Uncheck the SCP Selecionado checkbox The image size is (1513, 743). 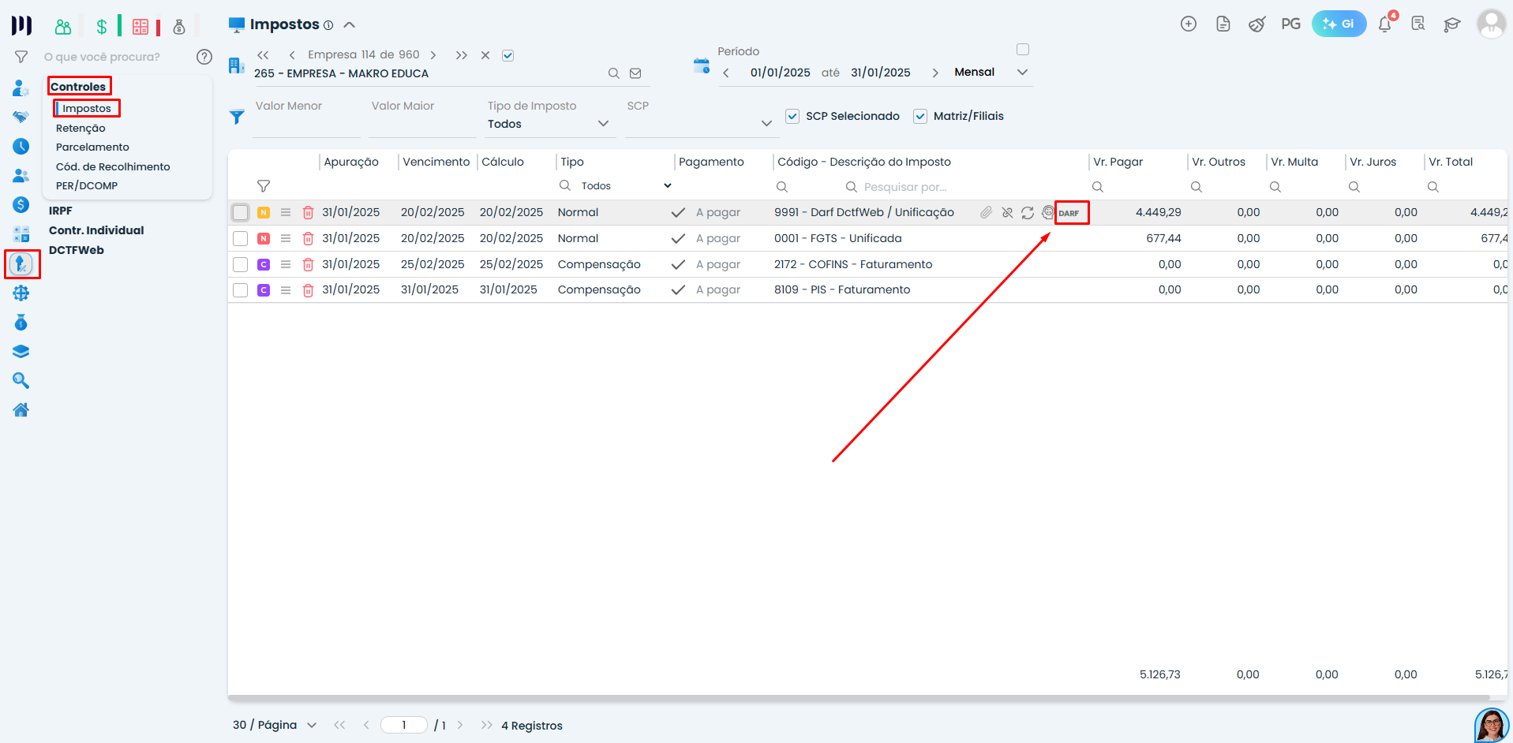point(792,116)
